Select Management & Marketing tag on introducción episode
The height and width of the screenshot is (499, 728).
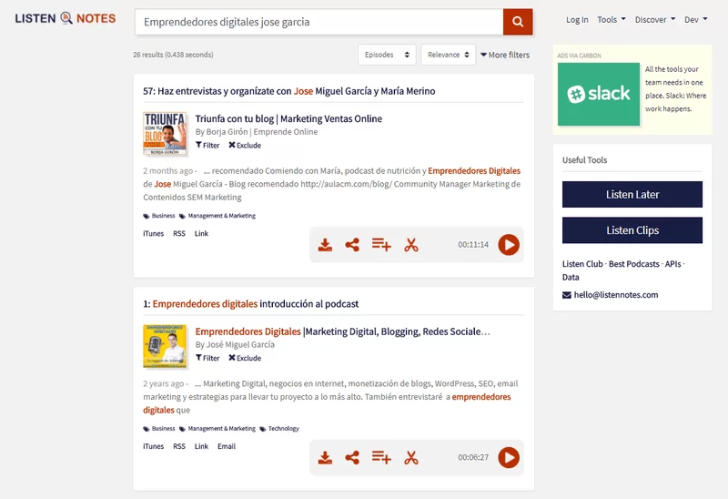point(217,428)
